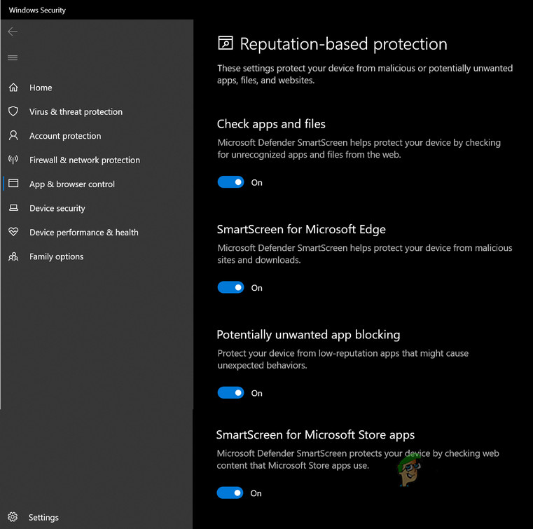
Task: Open Firewall & network protection
Action: pos(85,160)
